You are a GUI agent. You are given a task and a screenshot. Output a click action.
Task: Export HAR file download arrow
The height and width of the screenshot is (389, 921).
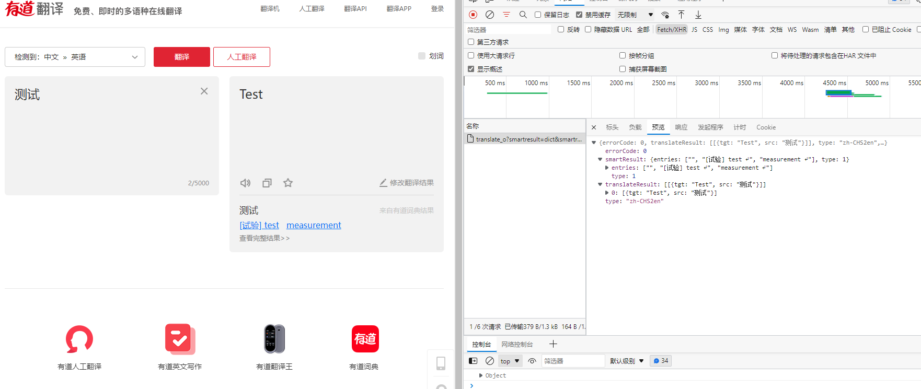(698, 15)
